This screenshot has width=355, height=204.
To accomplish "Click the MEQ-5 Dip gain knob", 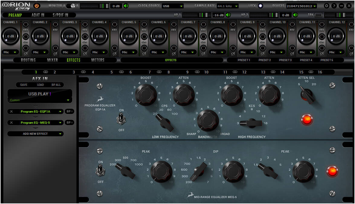I will point(233,172).
